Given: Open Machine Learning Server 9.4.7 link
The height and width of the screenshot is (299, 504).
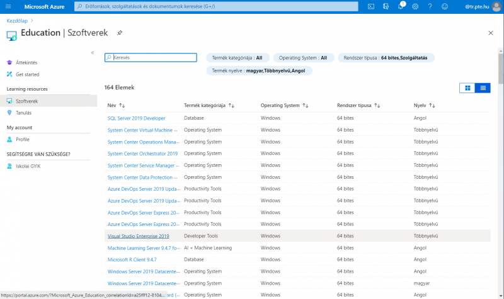Looking at the screenshot, I should (144, 248).
